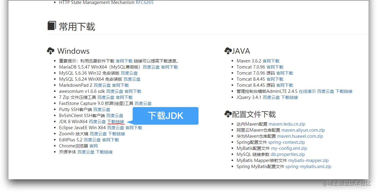The height and width of the screenshot is (192, 377).
Task: Open MySQL 5.6.36 Win32 百度云盘 link
Action: pos(129,73)
